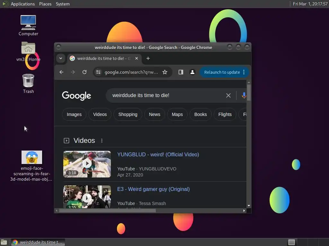Click the workspace switcher square in bottom panel
The width and height of the screenshot is (329, 246).
pyautogui.click(x=291, y=242)
